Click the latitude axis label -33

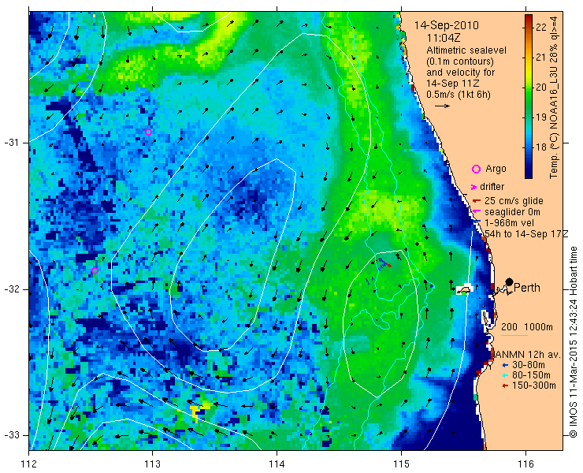coord(11,435)
